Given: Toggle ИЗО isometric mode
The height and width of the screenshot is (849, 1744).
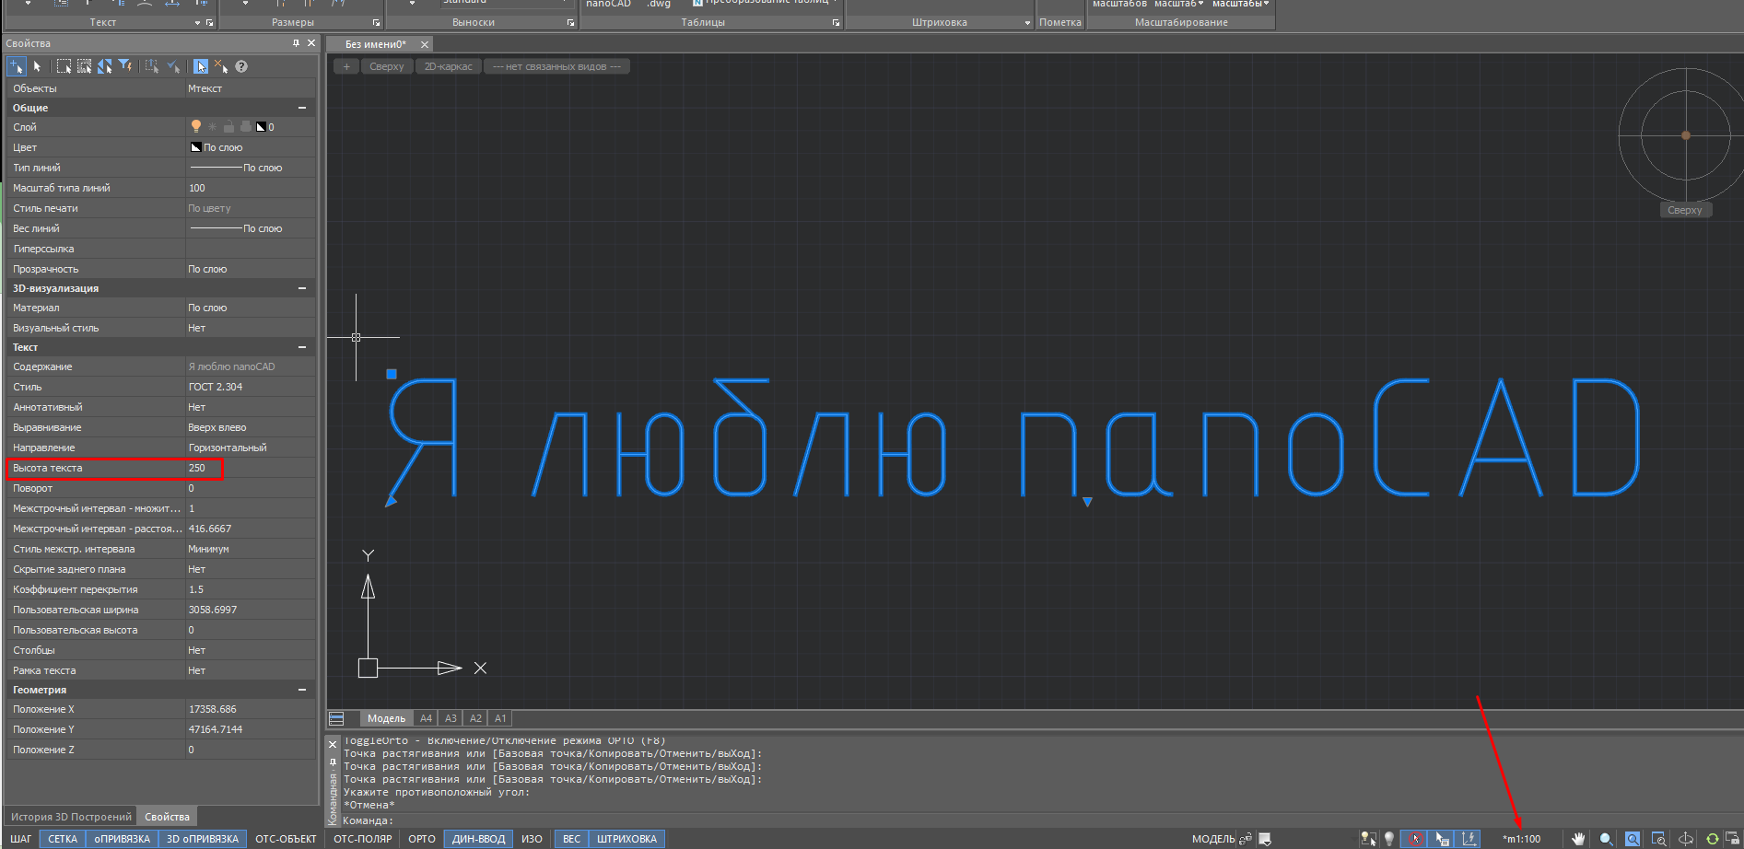Looking at the screenshot, I should (533, 839).
